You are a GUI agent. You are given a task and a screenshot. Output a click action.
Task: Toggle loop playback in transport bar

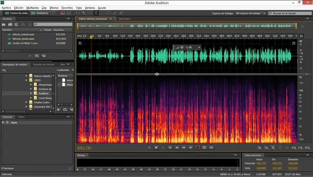coord(204,147)
